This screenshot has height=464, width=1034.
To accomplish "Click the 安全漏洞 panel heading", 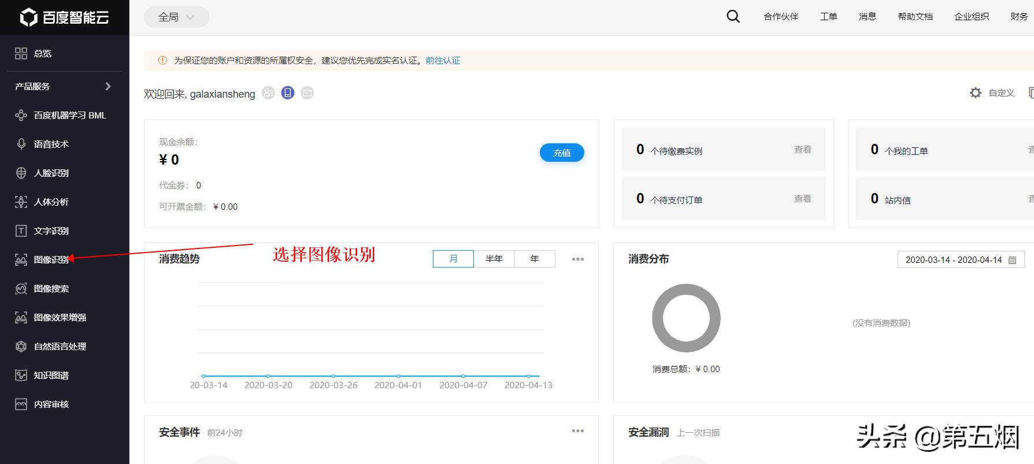I will 648,432.
